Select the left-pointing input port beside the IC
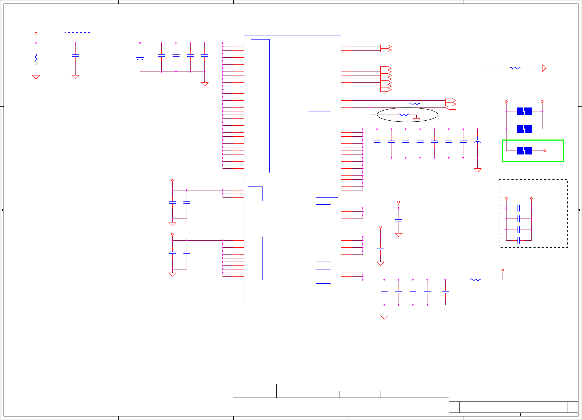This screenshot has height=420, width=582. pyautogui.click(x=451, y=107)
